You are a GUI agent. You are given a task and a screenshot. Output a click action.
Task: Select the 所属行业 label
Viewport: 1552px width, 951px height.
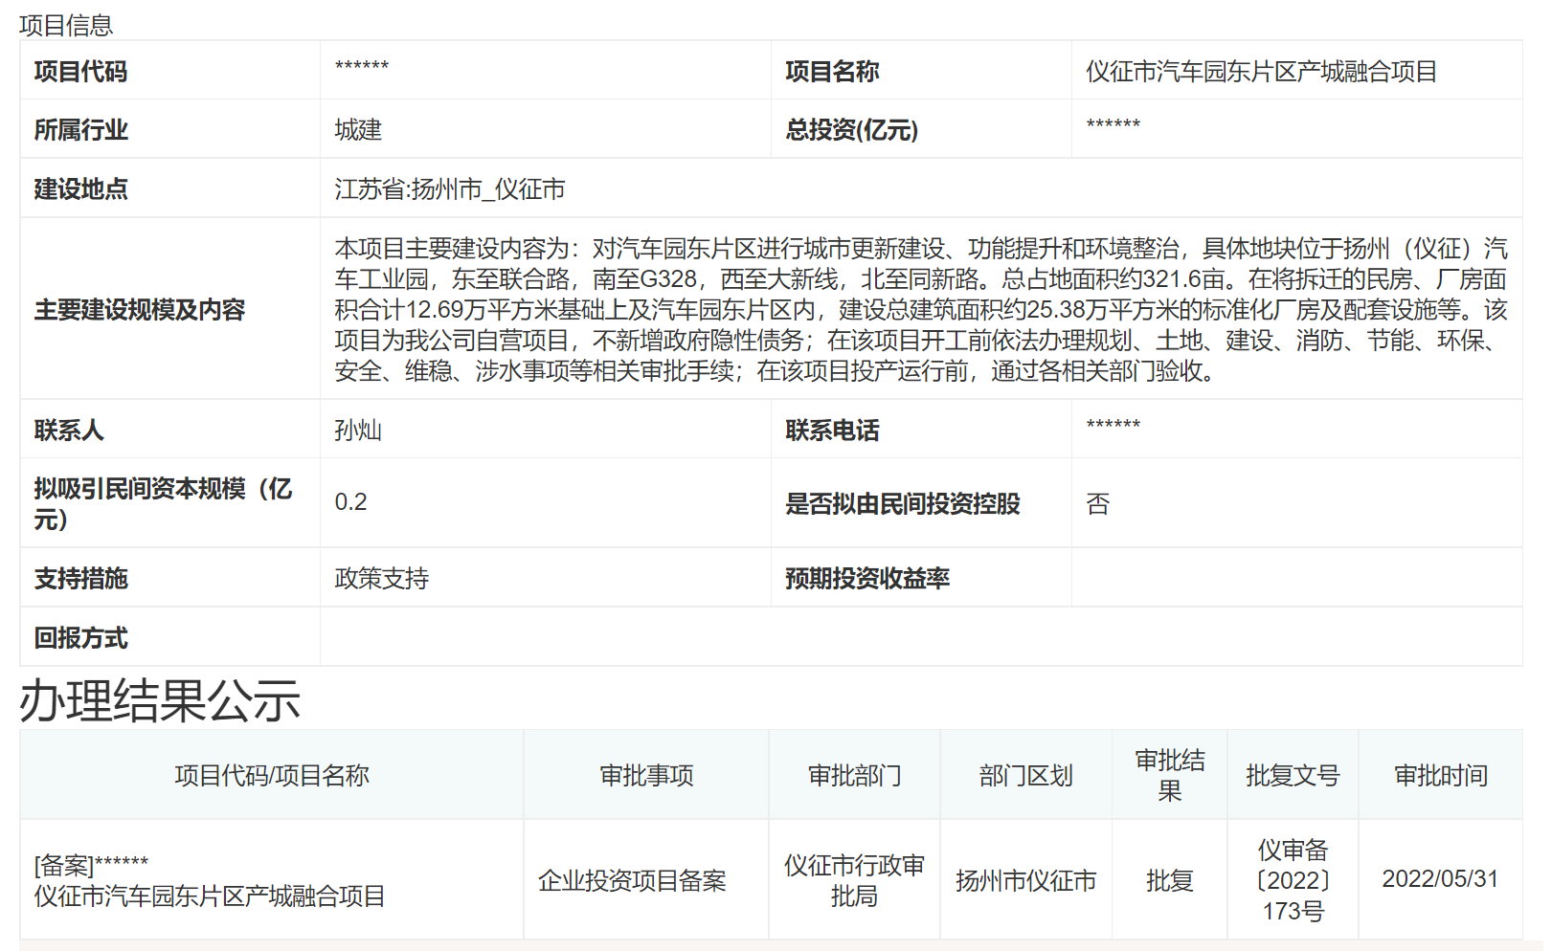click(x=80, y=130)
